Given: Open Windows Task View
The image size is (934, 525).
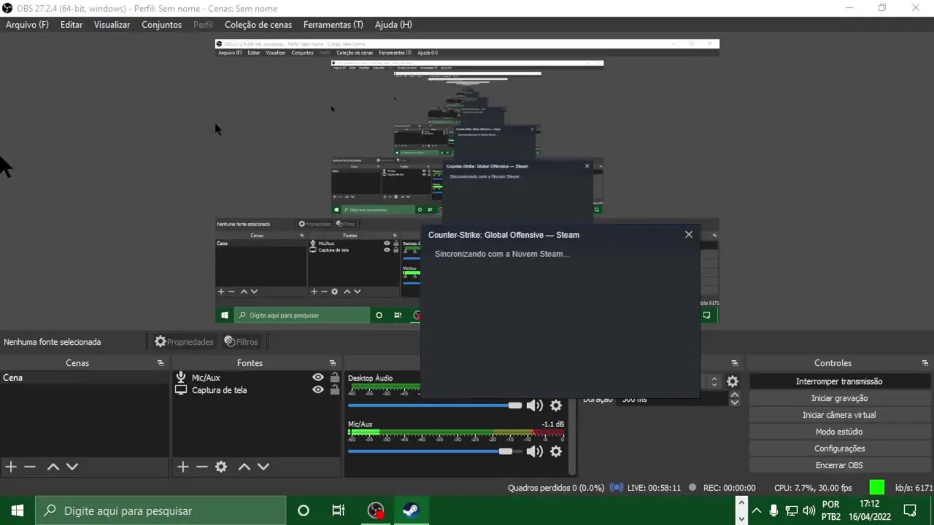Looking at the screenshot, I should pos(339,510).
